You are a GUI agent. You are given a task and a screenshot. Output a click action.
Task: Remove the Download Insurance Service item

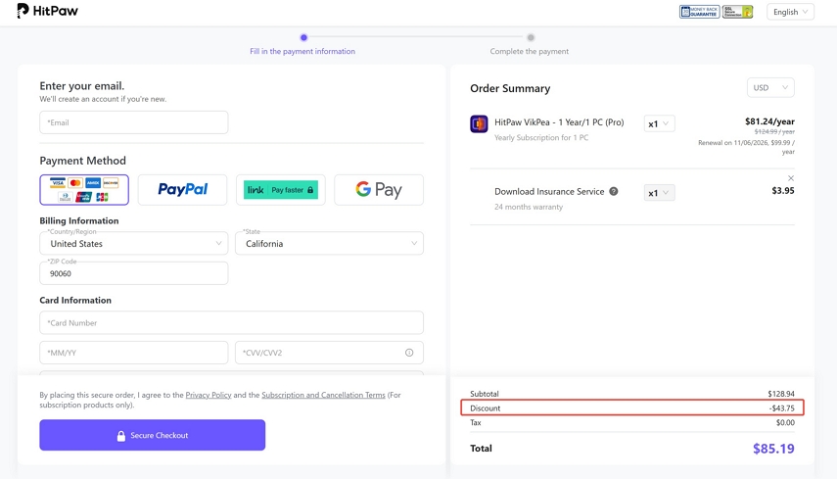click(791, 178)
